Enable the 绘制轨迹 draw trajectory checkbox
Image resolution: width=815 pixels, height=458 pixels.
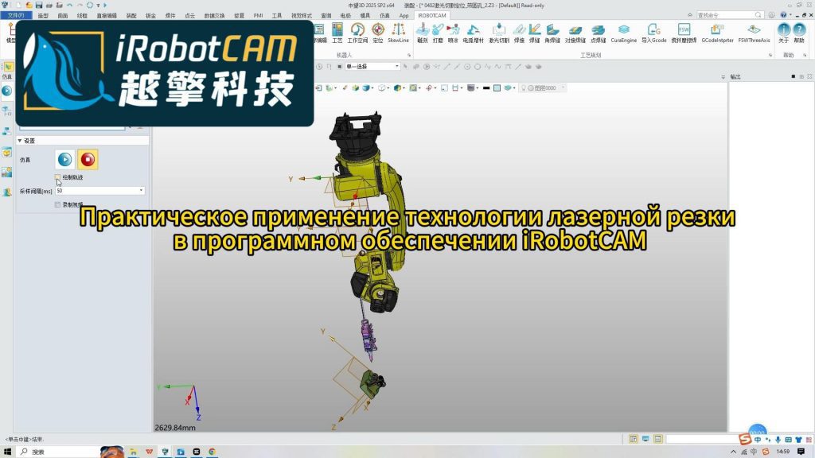click(57, 177)
